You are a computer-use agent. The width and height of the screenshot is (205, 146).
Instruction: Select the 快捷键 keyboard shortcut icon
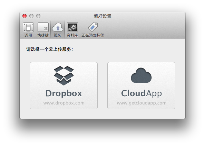43,27
